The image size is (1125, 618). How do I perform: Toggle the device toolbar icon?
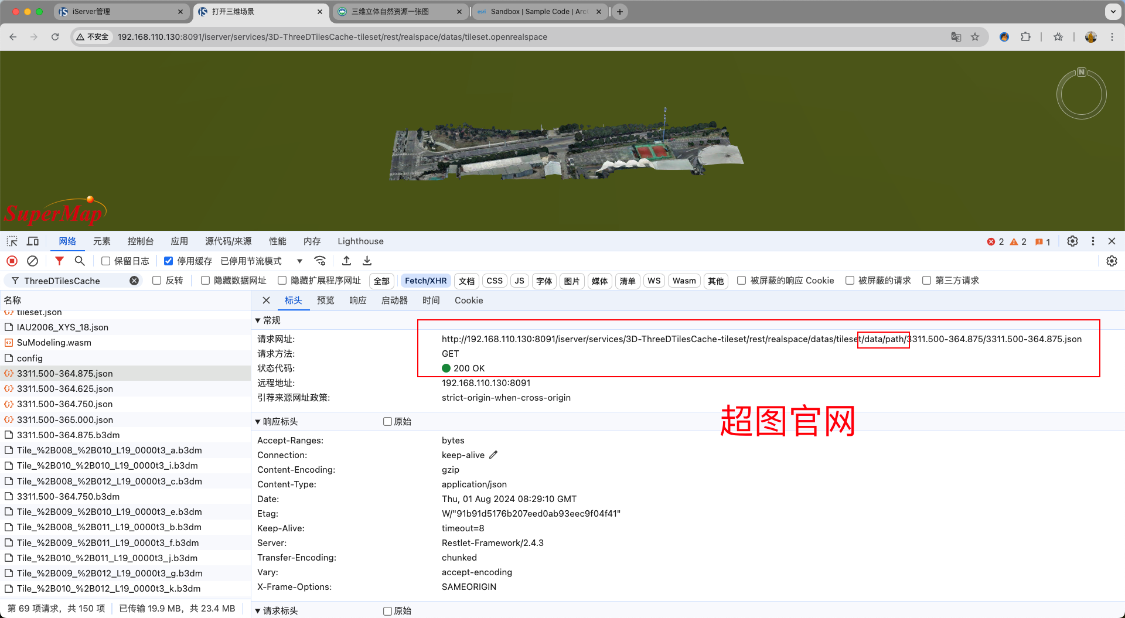tap(33, 241)
